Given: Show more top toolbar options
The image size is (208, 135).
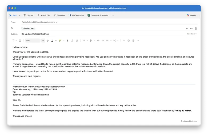Looking at the screenshot, I should 113,15.
